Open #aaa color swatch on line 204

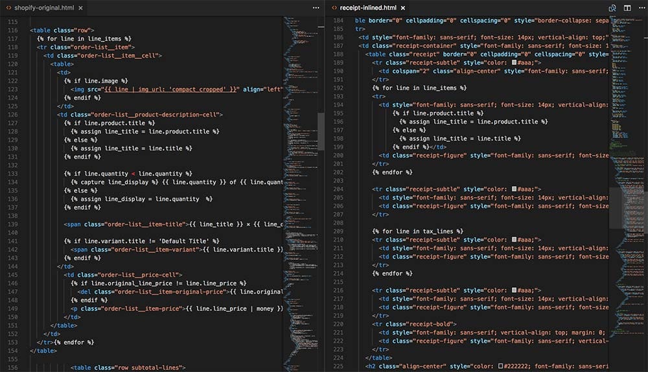click(x=514, y=189)
